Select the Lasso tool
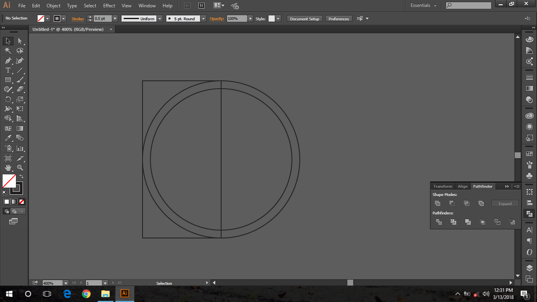Viewport: 537px width, 302px height. pos(20,51)
